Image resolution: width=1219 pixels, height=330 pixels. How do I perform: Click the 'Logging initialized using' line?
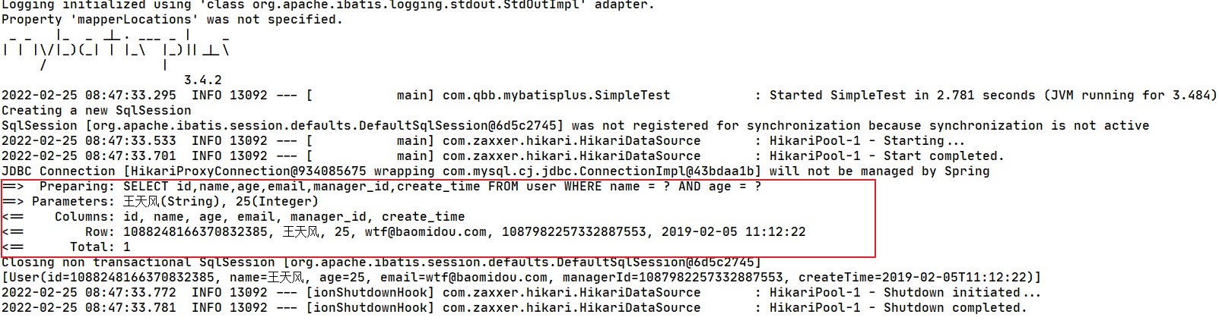click(327, 5)
